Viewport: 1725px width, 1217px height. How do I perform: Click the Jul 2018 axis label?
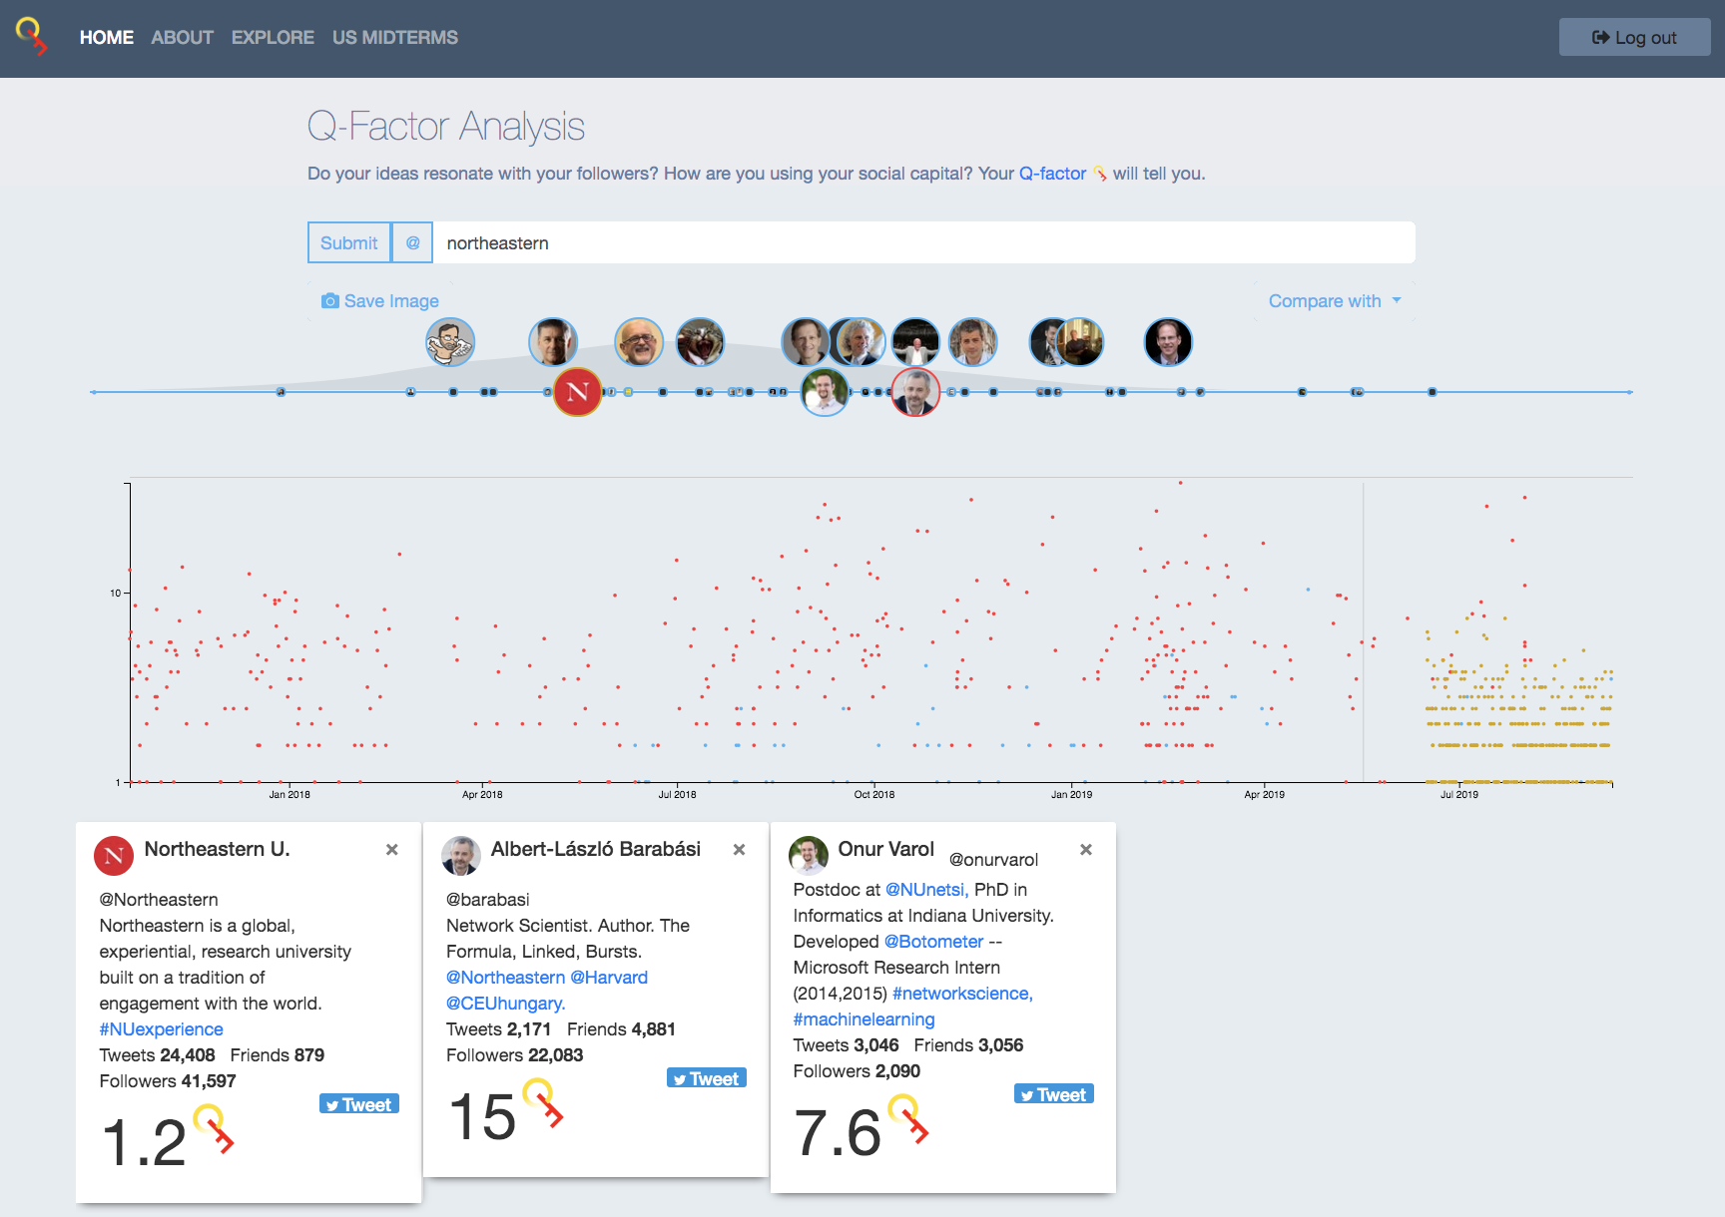tap(677, 795)
